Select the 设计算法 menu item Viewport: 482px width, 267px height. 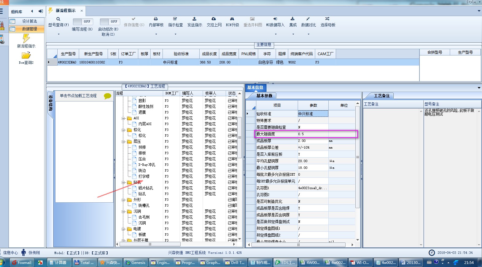27,21
